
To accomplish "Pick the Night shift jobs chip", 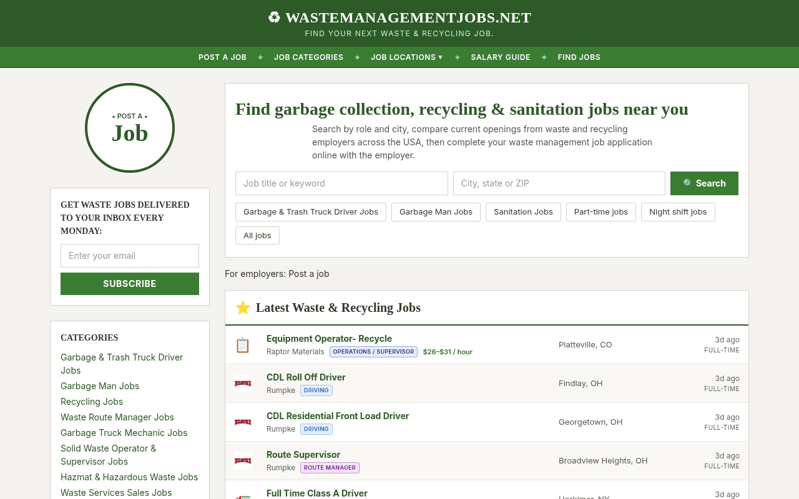I will pyautogui.click(x=678, y=212).
